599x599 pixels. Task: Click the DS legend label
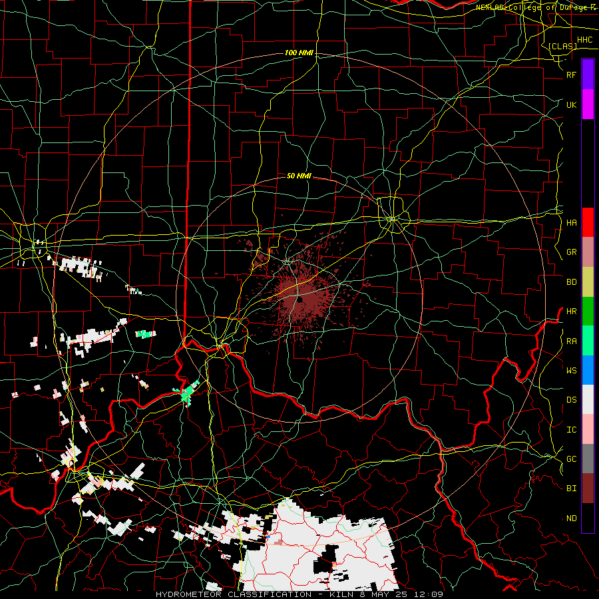coord(571,400)
